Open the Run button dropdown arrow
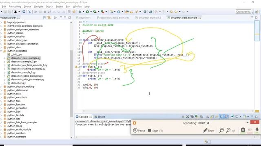 pyautogui.click(x=91, y=12)
